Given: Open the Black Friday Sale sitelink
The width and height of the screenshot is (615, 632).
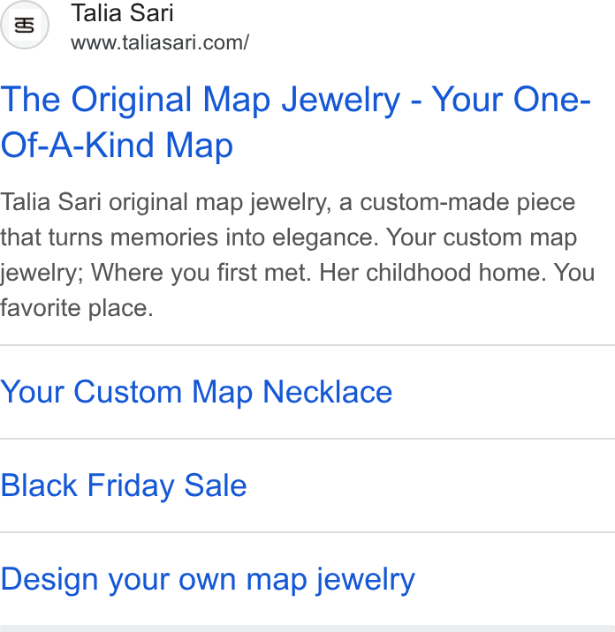Looking at the screenshot, I should [x=124, y=485].
